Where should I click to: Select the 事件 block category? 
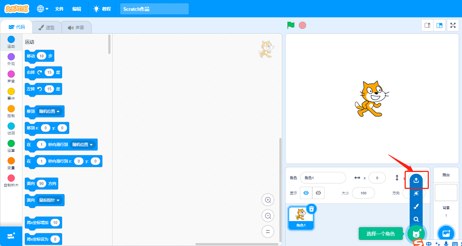(x=11, y=95)
